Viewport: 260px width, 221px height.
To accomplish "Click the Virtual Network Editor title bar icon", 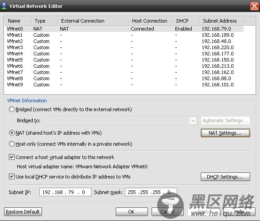I will click(x=4, y=6).
